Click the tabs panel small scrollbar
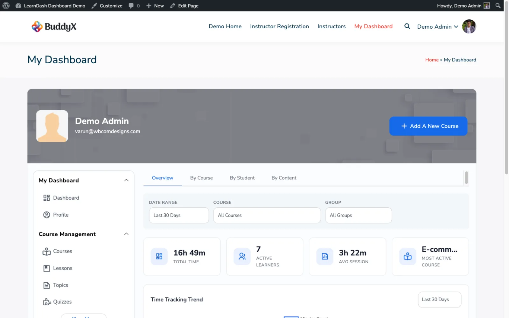509x318 pixels. click(x=466, y=178)
